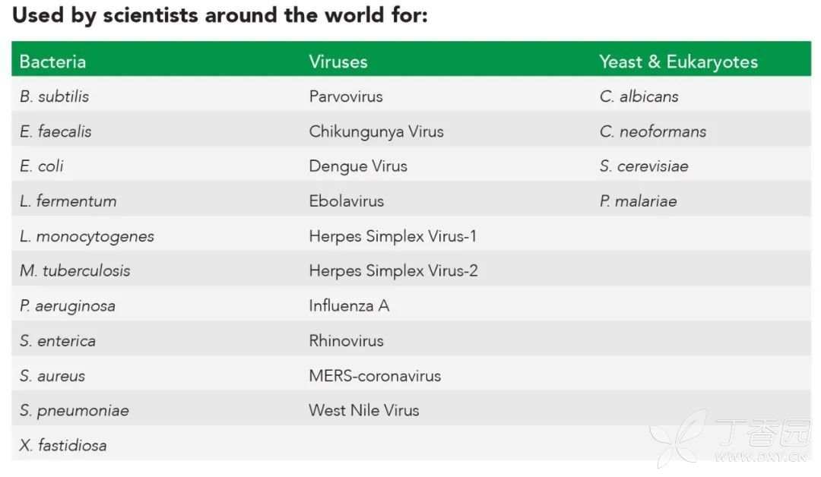Click the Parvovirus entry
This screenshot has width=821, height=477.
[x=346, y=96]
